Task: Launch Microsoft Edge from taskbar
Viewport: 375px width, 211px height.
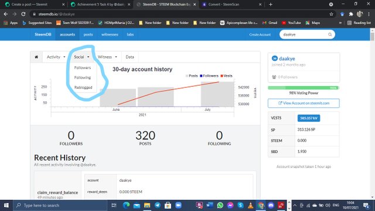Action: (x=126, y=205)
